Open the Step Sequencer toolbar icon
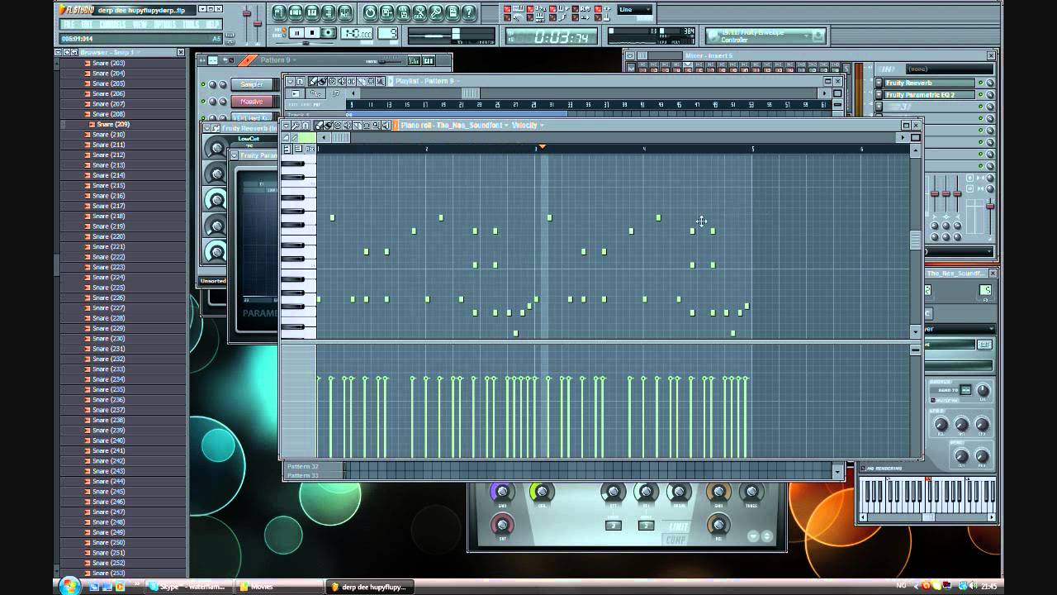Screen dimensions: 1057x595 pyautogui.click(x=297, y=12)
